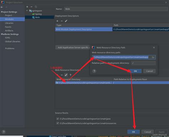The width and height of the screenshot is (169, 137).
Task: Open Libraries settings
Action: coord(9,23)
